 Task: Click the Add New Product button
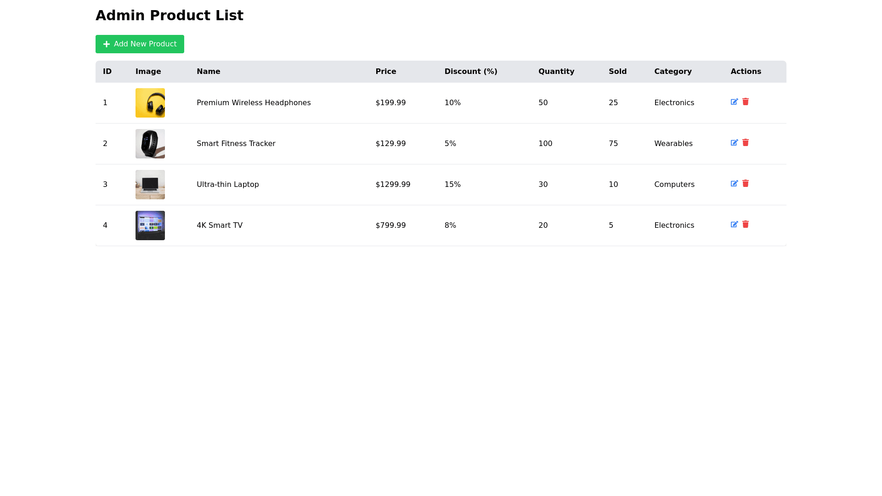140,44
